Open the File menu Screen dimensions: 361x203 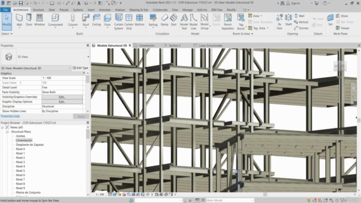pyautogui.click(x=6, y=10)
